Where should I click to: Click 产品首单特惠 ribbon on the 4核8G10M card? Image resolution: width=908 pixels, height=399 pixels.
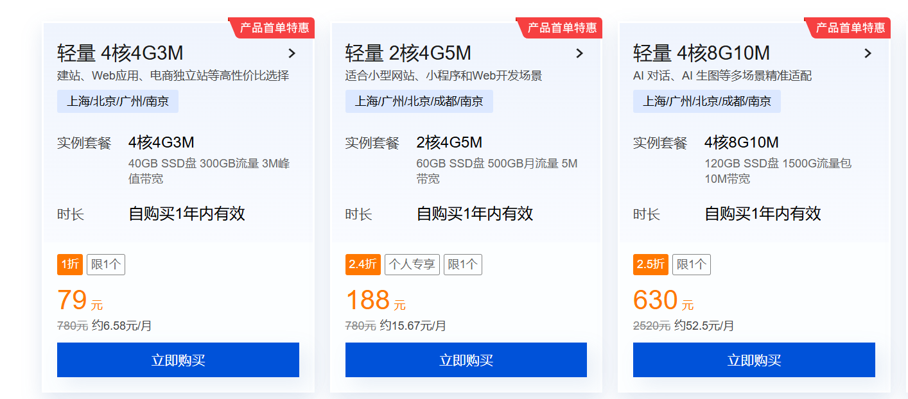click(850, 28)
